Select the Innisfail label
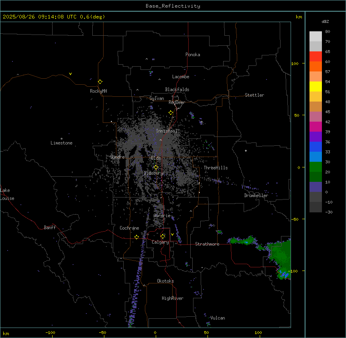The image size is (346, 338). pyautogui.click(x=167, y=131)
